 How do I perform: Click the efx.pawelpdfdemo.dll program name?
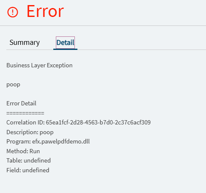61,141
